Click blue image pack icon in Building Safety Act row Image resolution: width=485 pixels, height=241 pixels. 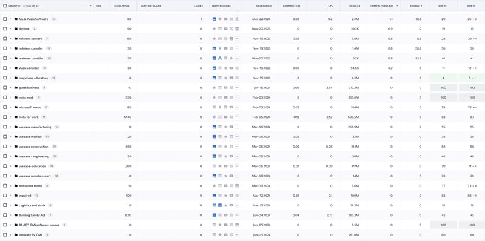tap(215, 215)
